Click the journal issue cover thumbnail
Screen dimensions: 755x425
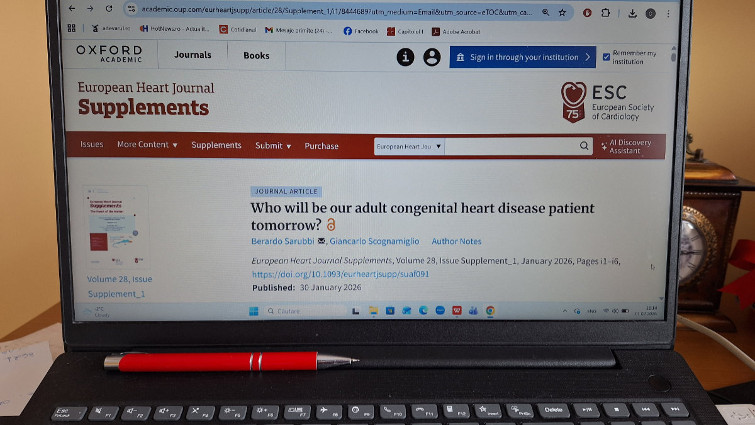pos(116,227)
